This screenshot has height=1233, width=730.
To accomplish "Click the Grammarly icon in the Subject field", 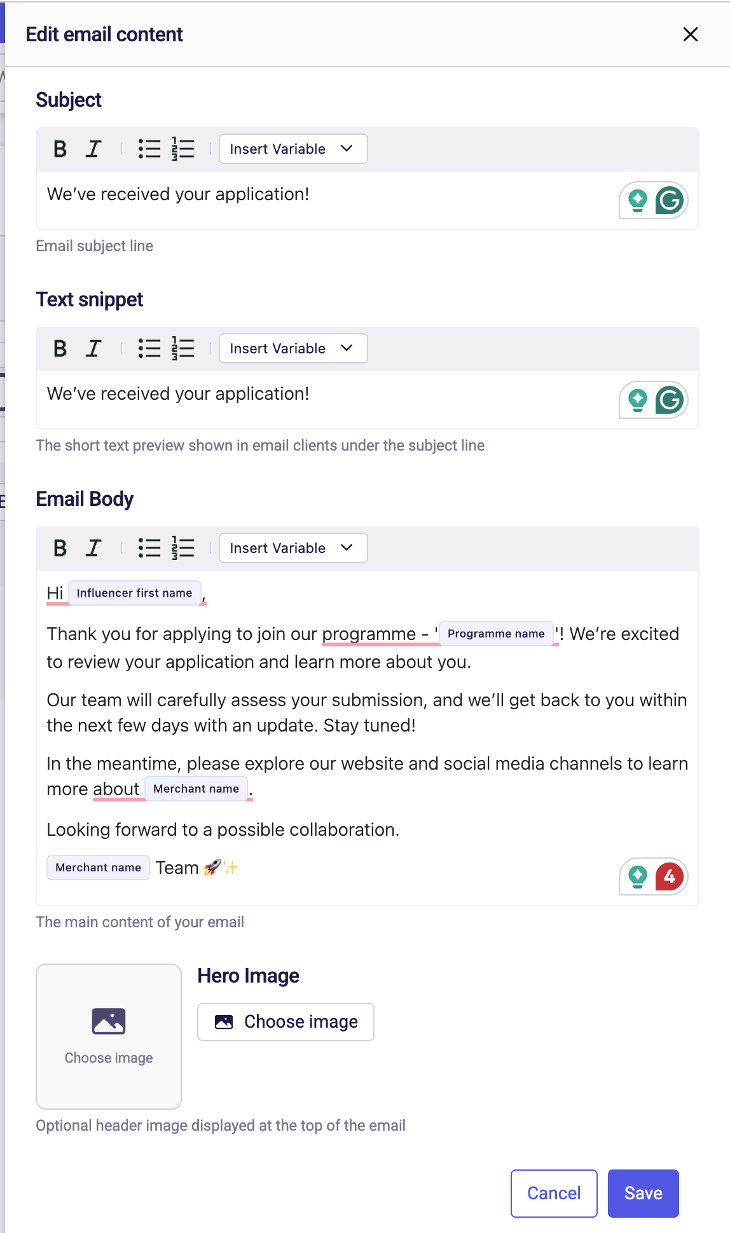I will (x=671, y=200).
